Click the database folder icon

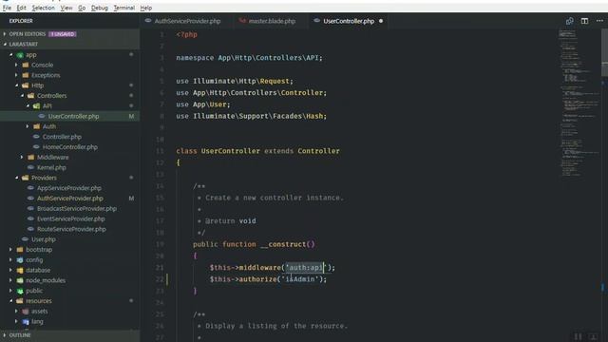point(20,270)
